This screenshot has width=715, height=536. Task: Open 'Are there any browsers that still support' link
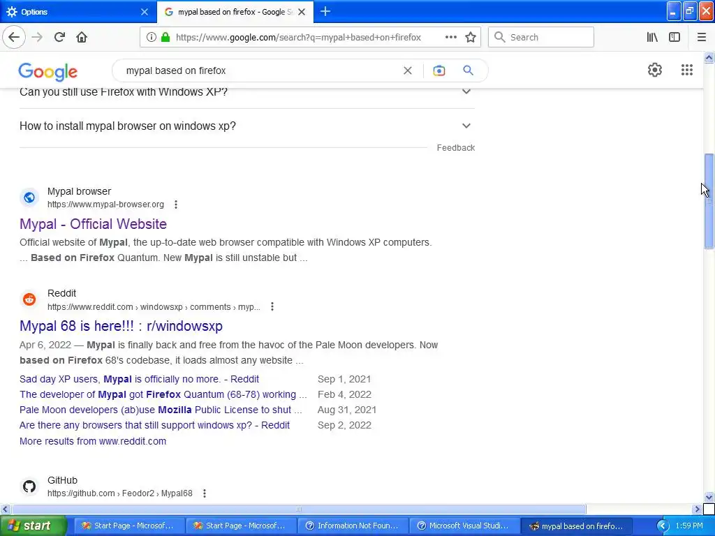154,425
